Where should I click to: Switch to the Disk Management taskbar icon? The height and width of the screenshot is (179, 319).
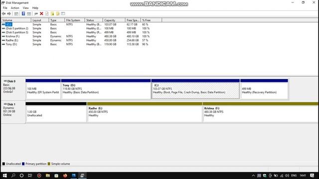[82, 176]
